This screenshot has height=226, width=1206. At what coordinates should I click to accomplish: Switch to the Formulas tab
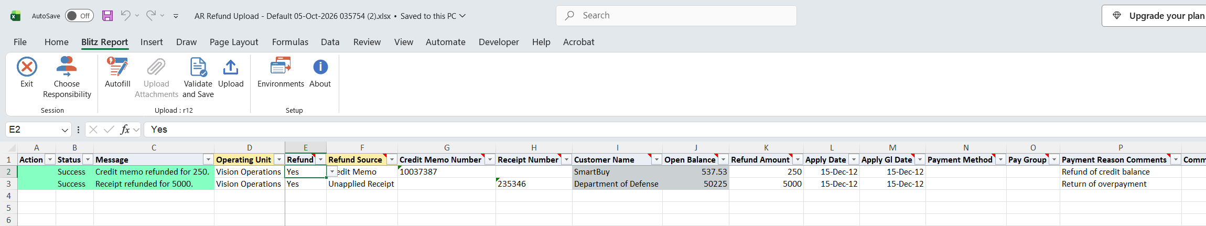[x=290, y=42]
